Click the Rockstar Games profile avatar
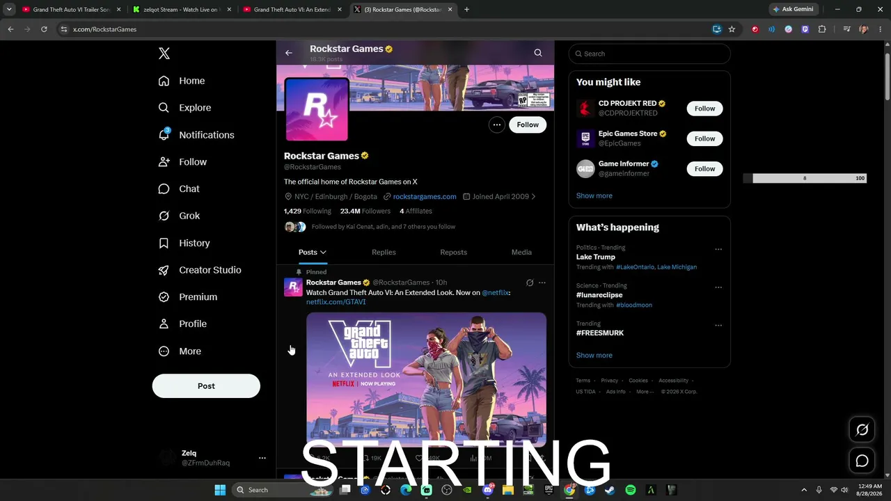 click(317, 109)
